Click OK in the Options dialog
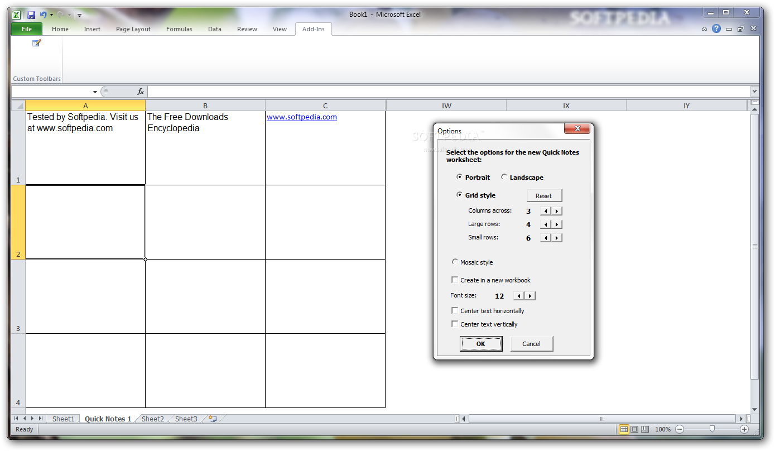Viewport: 775px width, 451px height. tap(481, 344)
